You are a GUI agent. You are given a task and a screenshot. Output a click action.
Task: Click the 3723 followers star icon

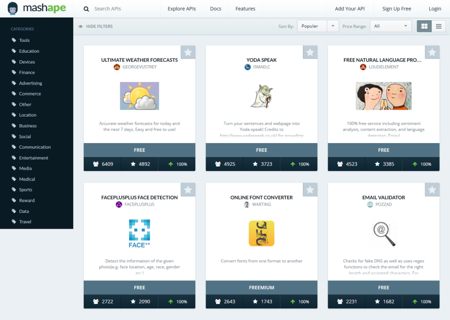click(255, 164)
